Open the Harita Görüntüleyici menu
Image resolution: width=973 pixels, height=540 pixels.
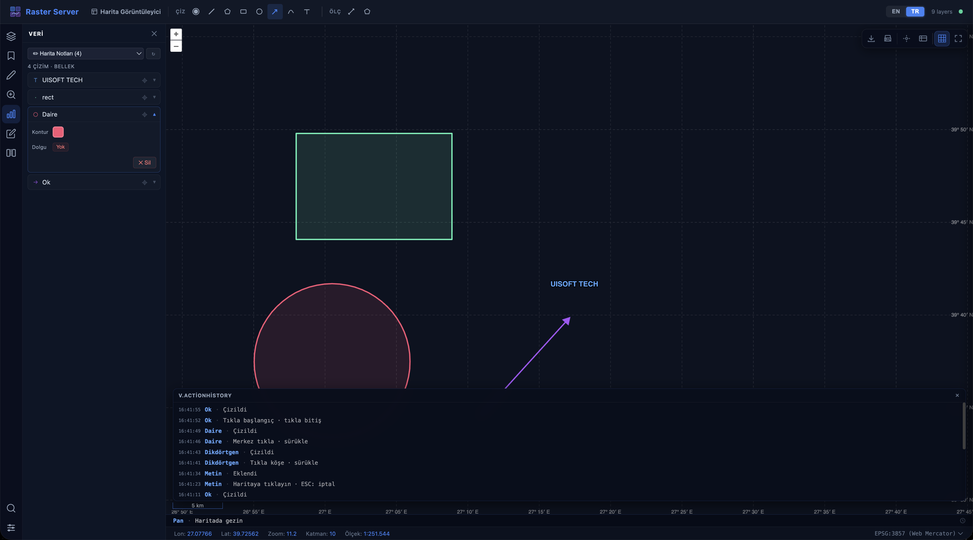coord(126,11)
